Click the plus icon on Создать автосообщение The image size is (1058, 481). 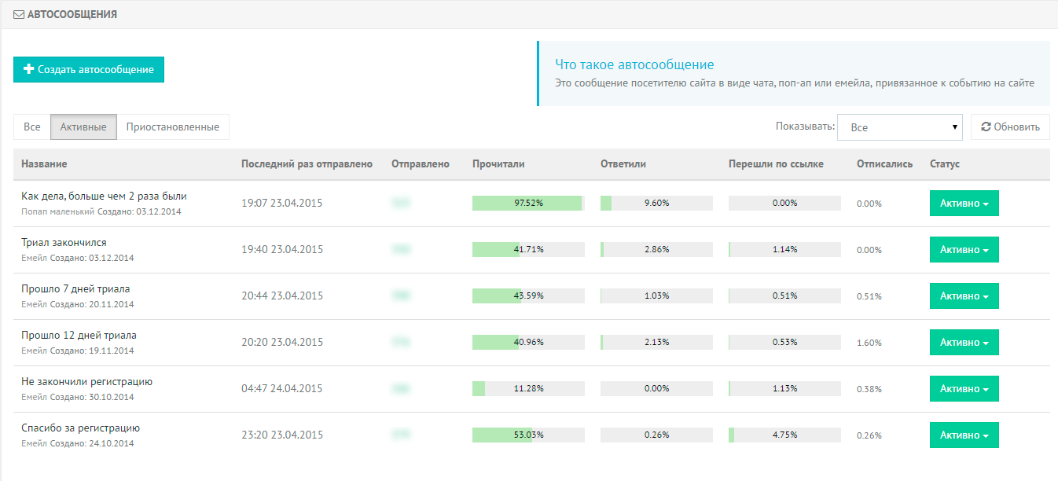tap(29, 69)
